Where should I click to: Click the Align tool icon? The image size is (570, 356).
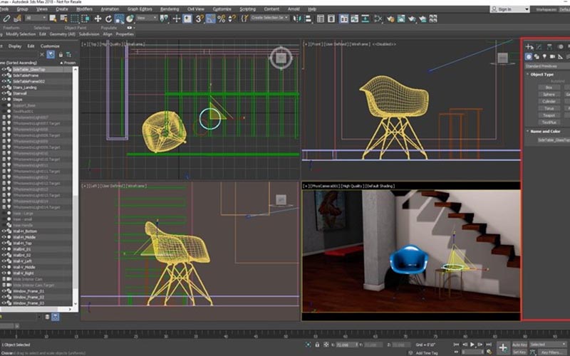308,19
